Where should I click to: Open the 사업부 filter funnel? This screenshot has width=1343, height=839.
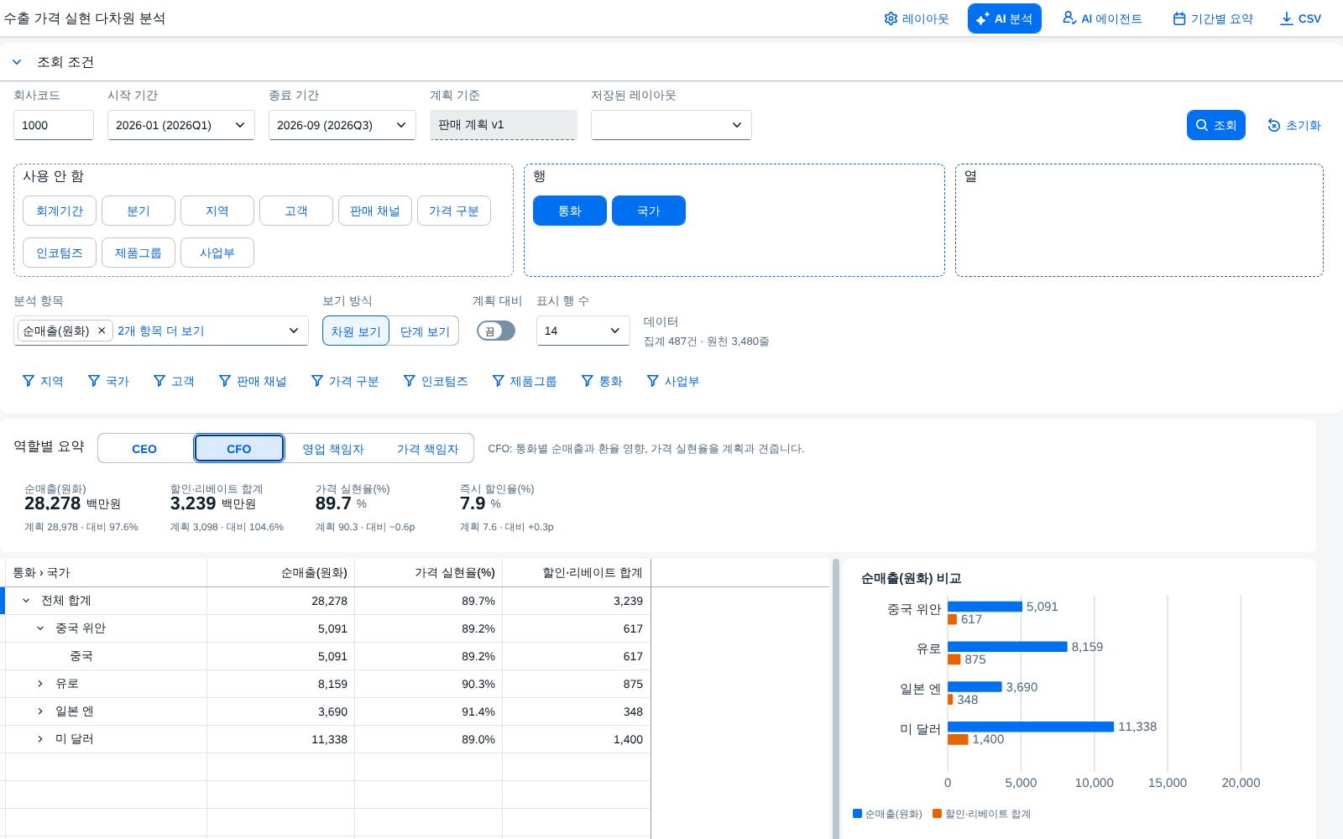pyautogui.click(x=673, y=381)
